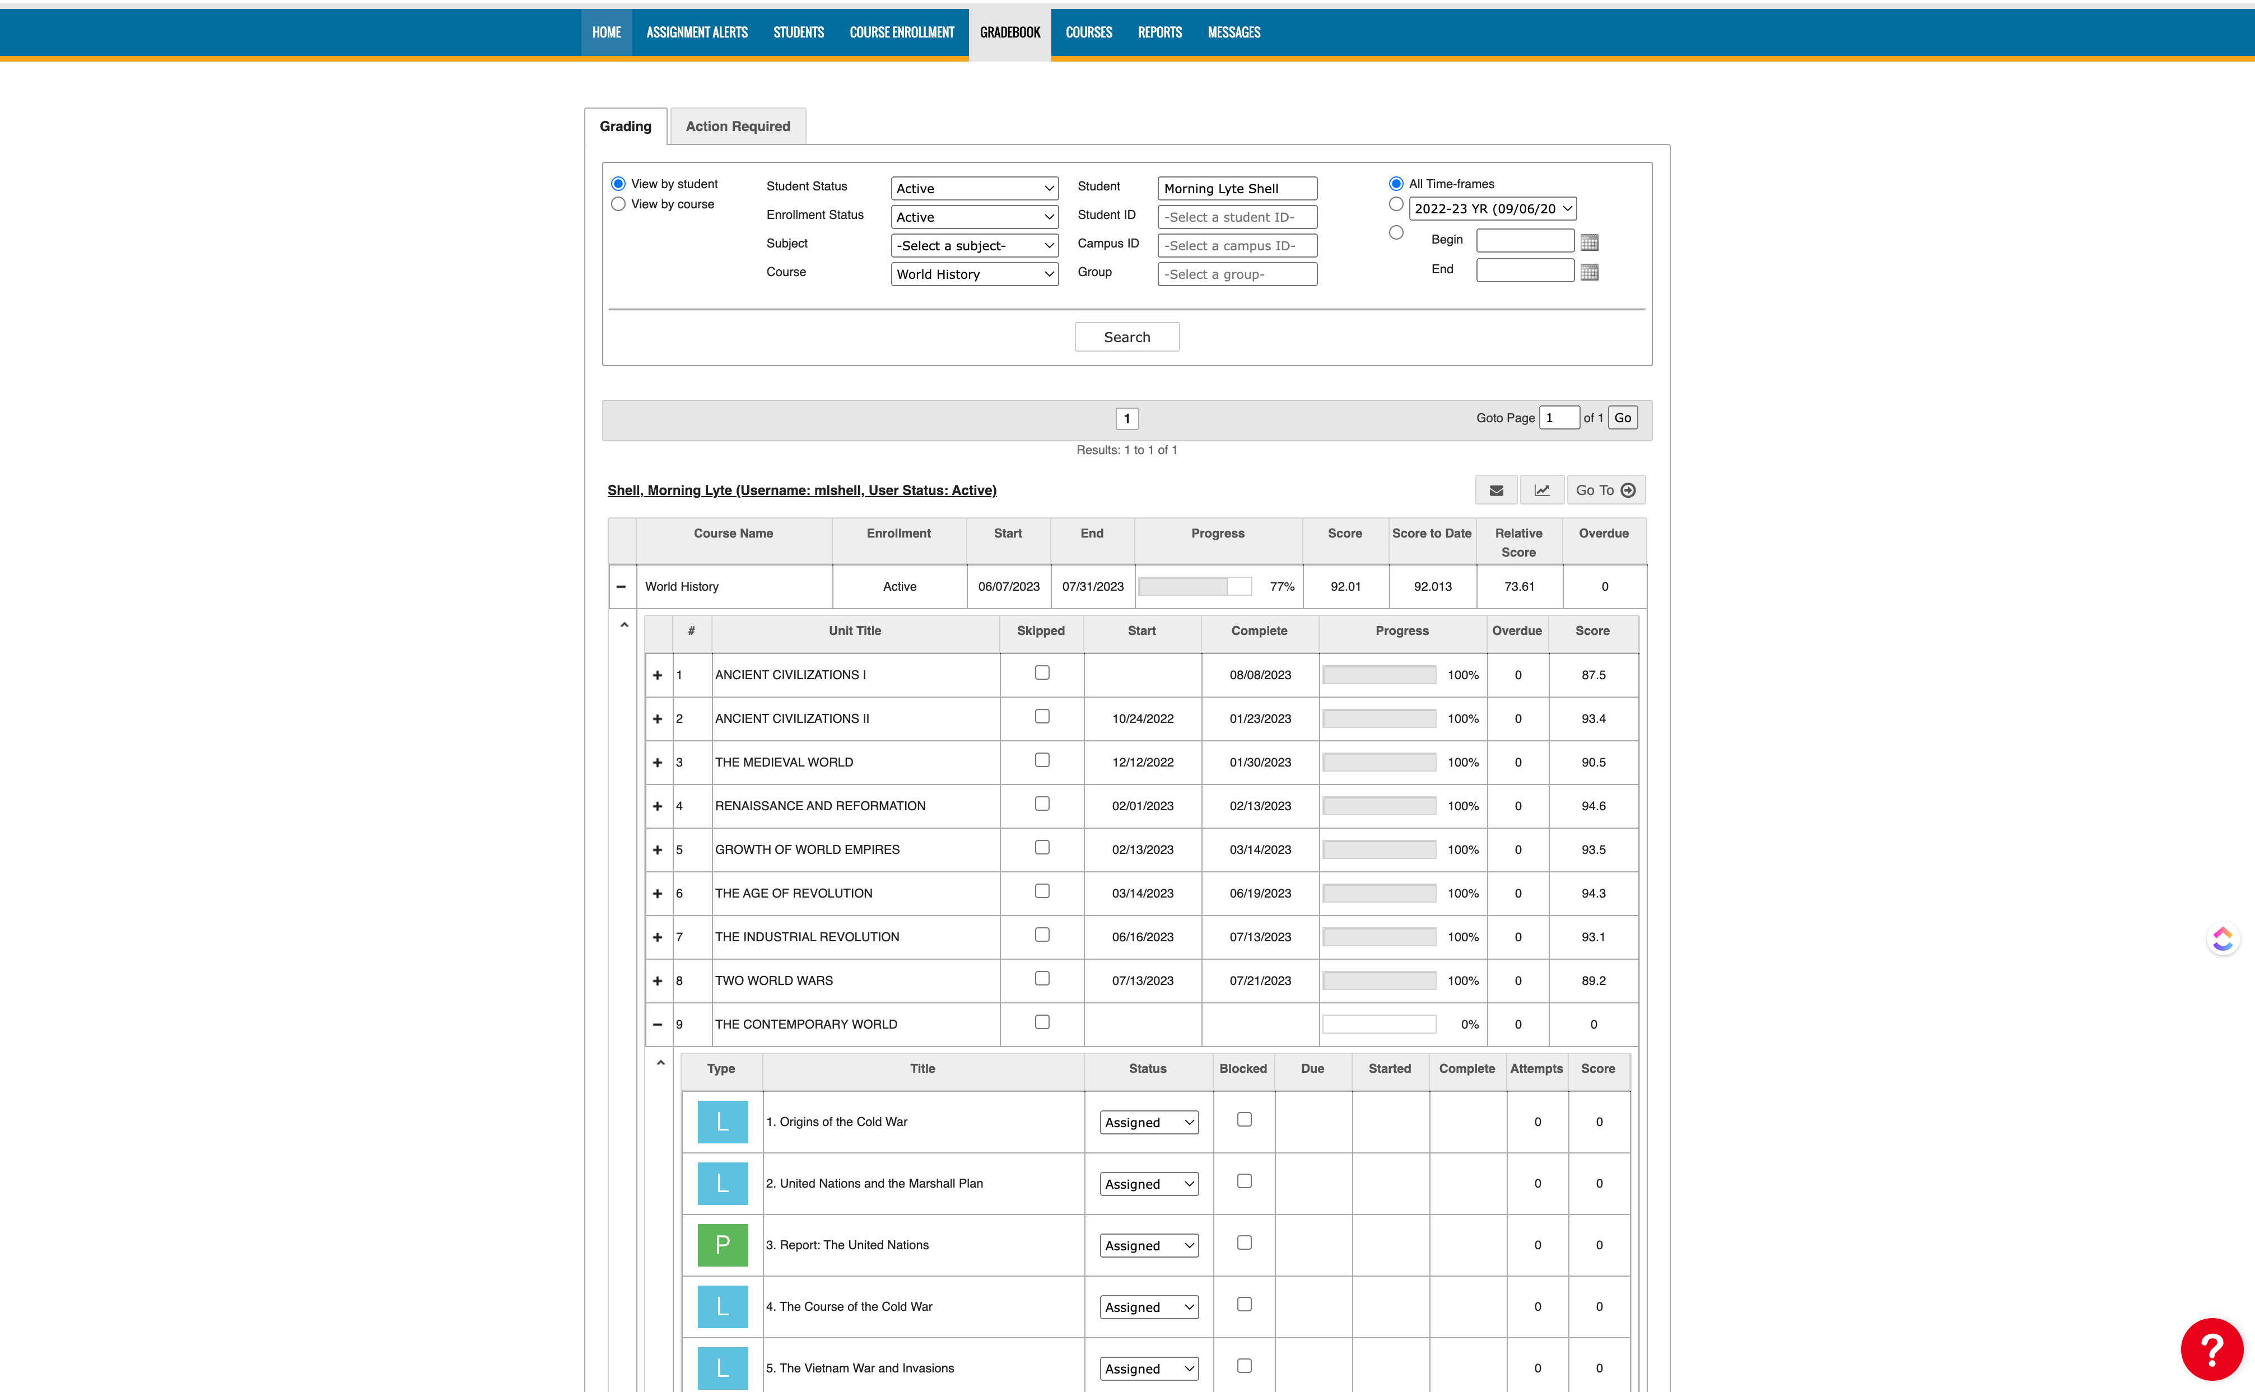Open the red help question mark button
The height and width of the screenshot is (1392, 2255).
[2211, 1349]
